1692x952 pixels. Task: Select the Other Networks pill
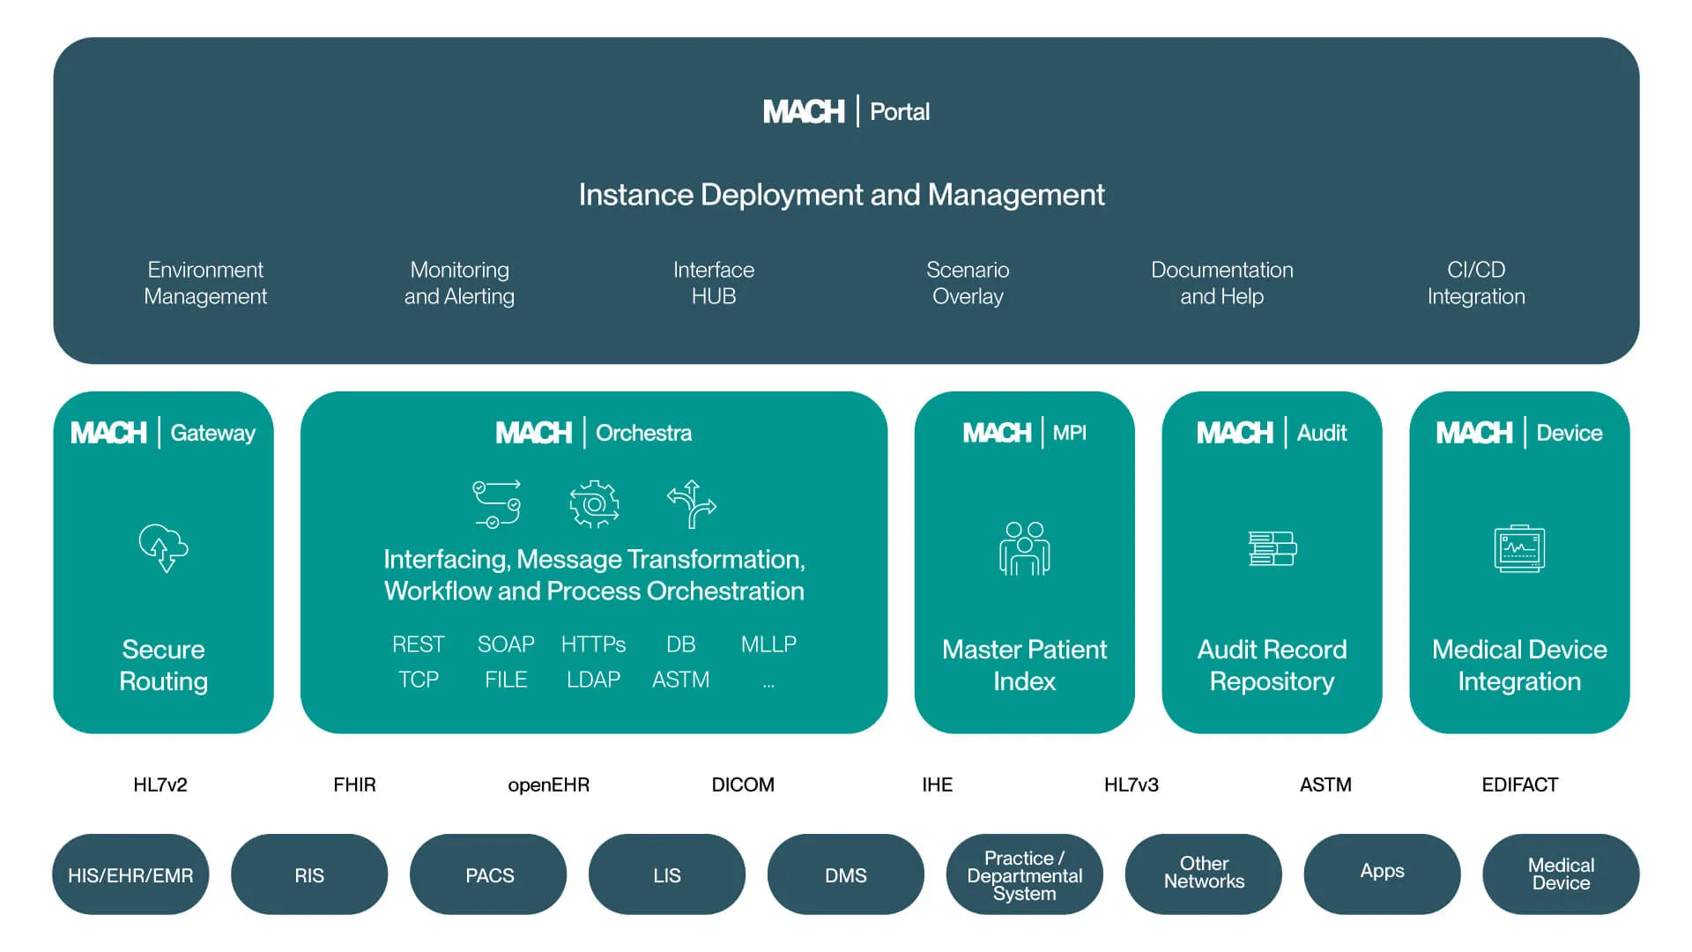click(x=1204, y=874)
